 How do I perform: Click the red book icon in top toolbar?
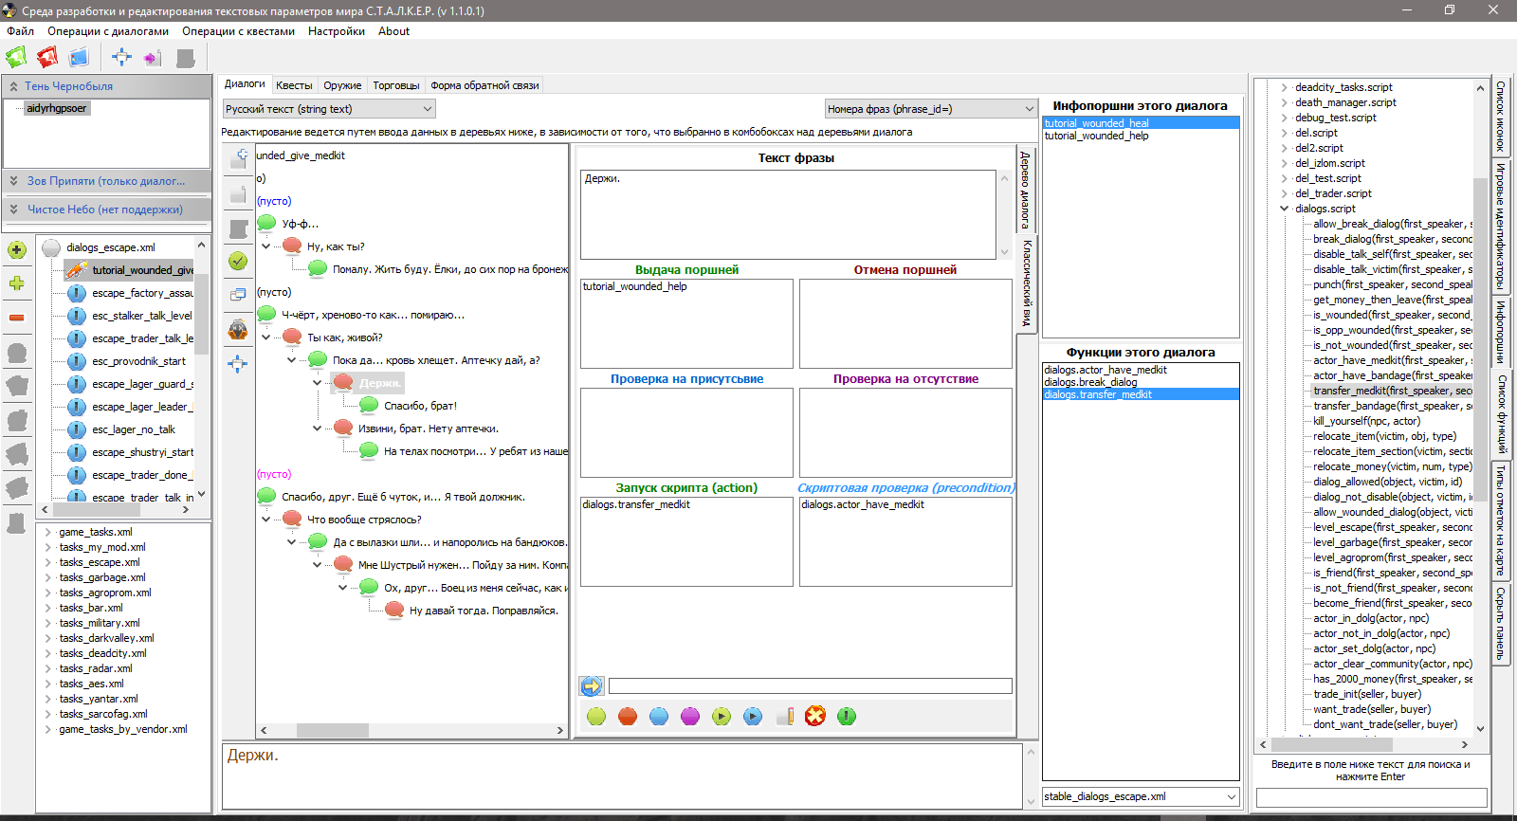pyautogui.click(x=47, y=58)
